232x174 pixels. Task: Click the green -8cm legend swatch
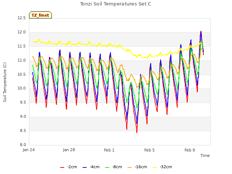[x=107, y=167]
